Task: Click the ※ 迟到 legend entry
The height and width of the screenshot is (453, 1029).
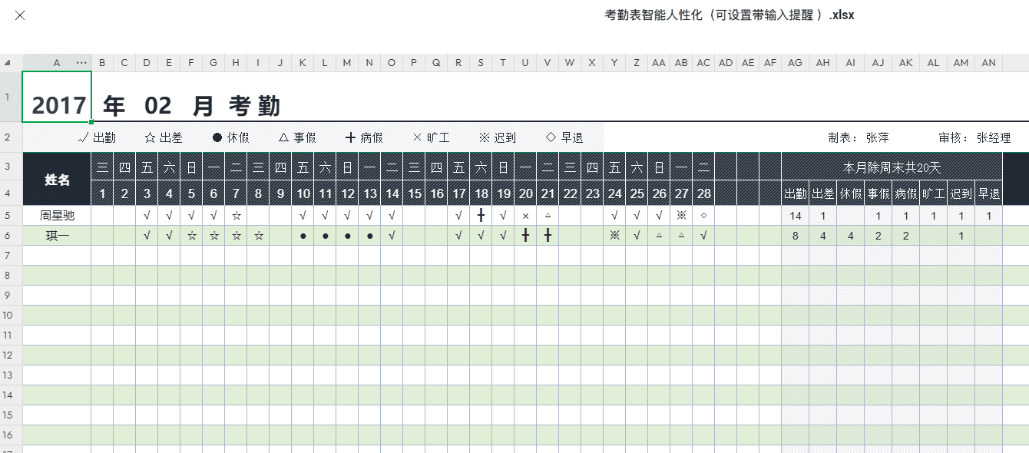Action: 498,138
